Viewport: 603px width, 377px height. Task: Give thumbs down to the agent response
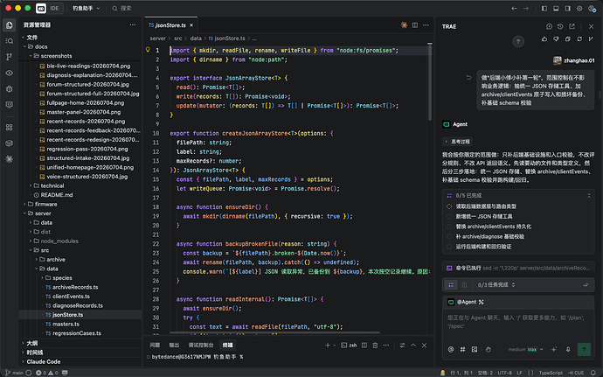tap(556, 38)
